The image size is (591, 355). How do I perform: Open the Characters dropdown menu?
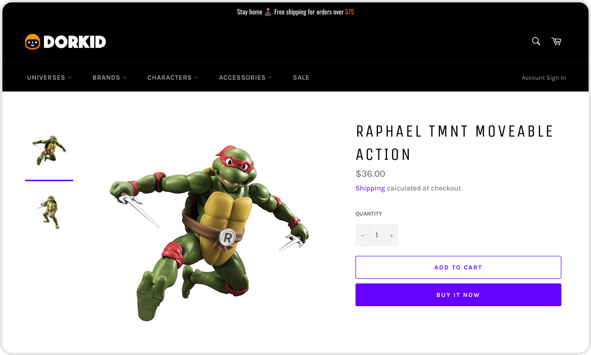(x=172, y=78)
